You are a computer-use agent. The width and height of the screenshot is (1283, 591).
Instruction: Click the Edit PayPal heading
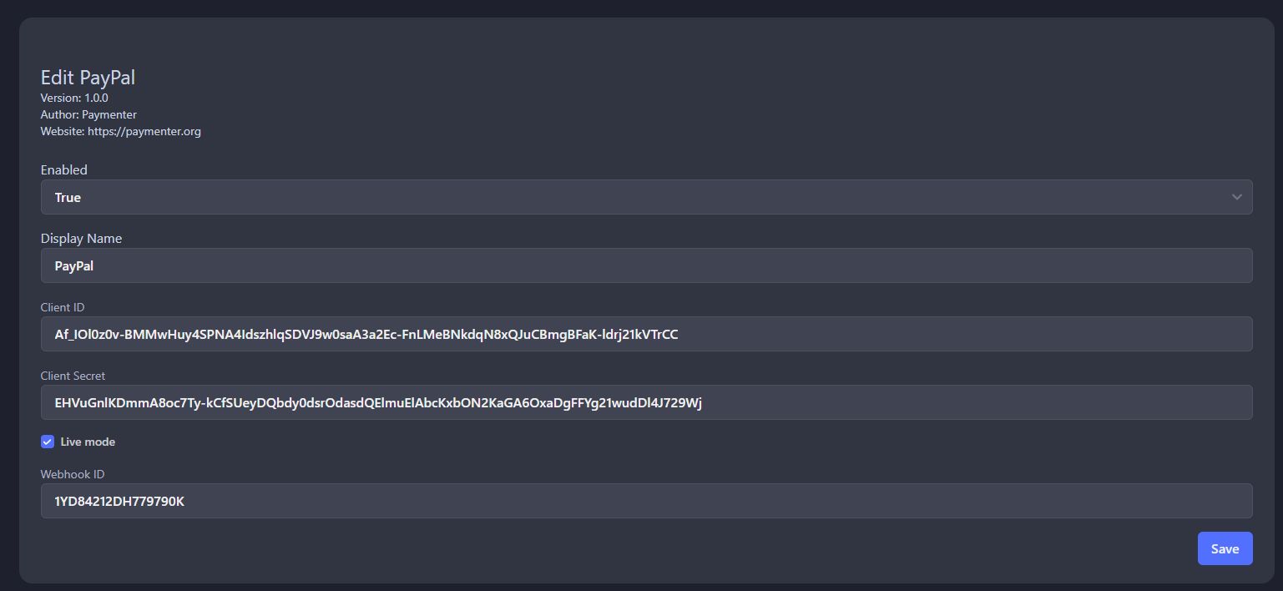(88, 78)
